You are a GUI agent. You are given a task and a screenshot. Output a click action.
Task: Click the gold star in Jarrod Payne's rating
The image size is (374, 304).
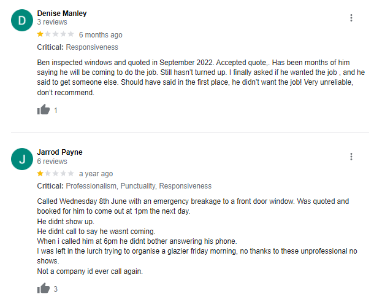40,173
